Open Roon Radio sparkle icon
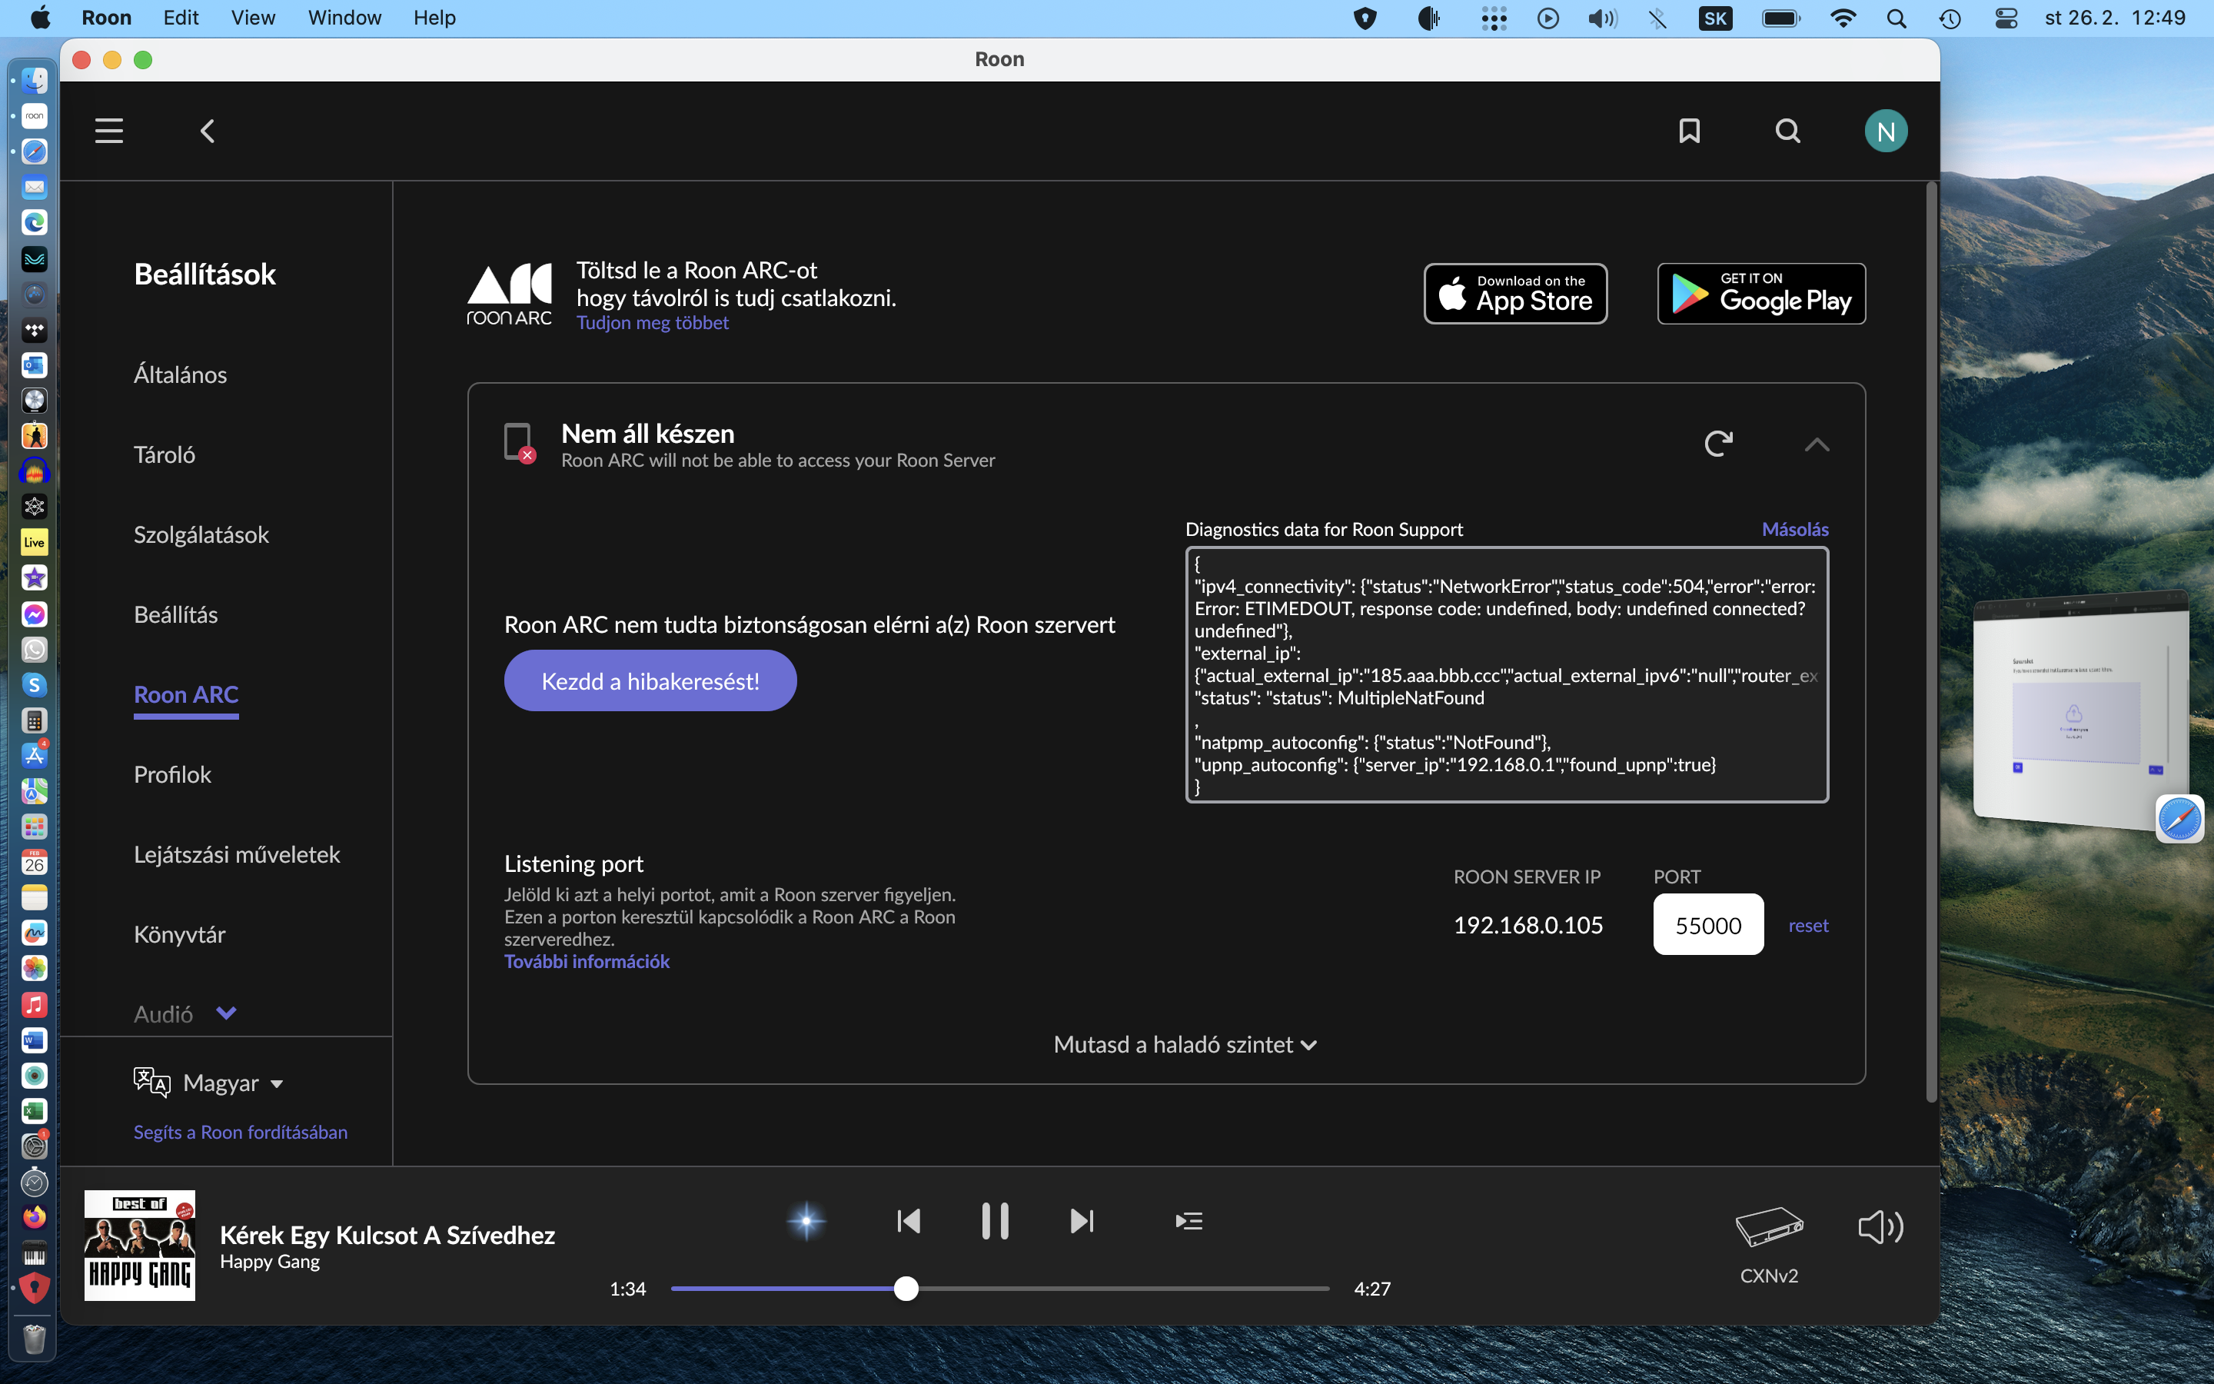Viewport: 2214px width, 1384px height. click(x=806, y=1221)
